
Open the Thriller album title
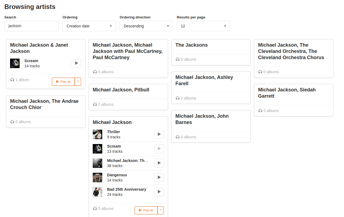[113, 132]
